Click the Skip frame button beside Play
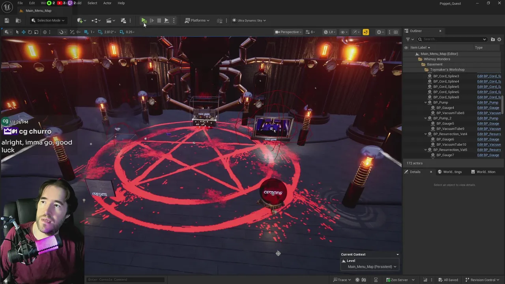This screenshot has height=284, width=505. tap(151, 21)
